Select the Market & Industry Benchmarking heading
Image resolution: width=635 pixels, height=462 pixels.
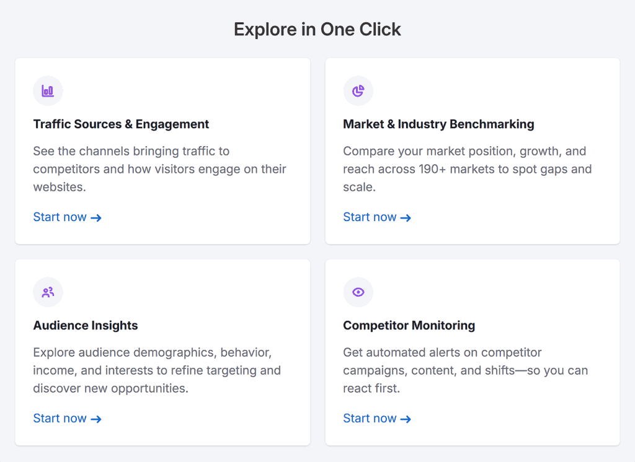(438, 124)
